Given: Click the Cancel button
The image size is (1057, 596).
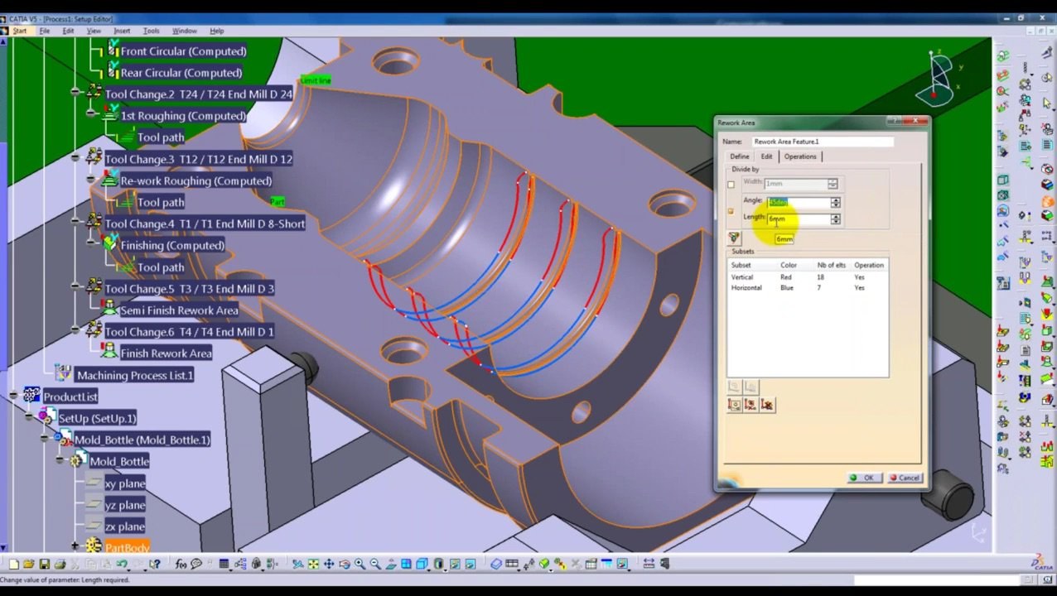Looking at the screenshot, I should click(904, 478).
